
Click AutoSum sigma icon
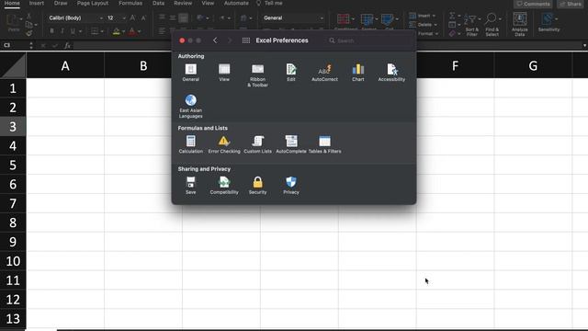(452, 16)
